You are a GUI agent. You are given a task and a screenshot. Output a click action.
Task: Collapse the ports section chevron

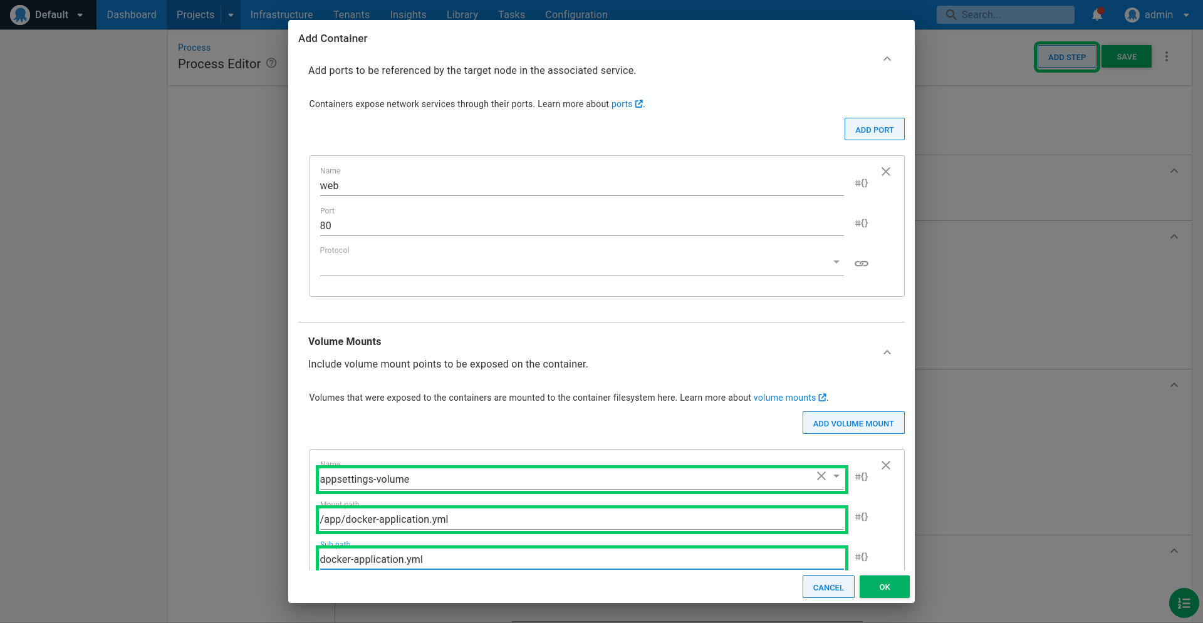[887, 59]
